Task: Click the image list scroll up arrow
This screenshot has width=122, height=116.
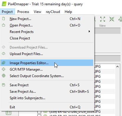Action: click(x=117, y=67)
